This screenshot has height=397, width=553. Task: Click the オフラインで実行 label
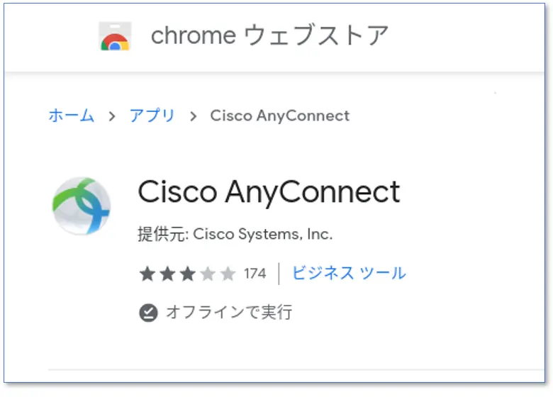pos(228,313)
